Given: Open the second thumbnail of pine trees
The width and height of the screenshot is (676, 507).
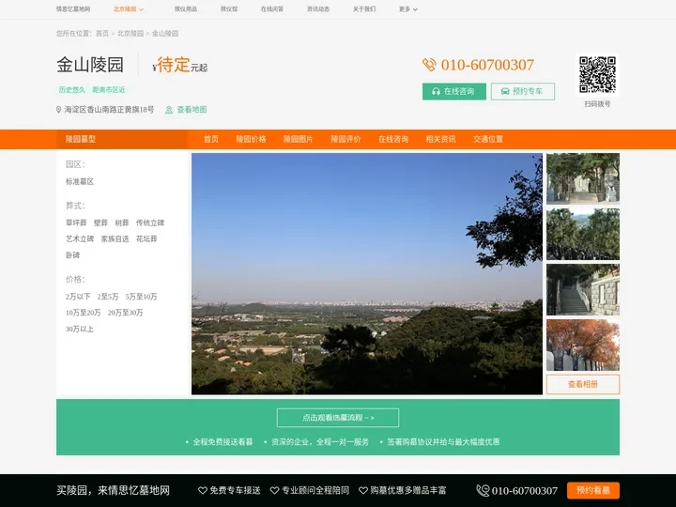Looking at the screenshot, I should coord(583,234).
